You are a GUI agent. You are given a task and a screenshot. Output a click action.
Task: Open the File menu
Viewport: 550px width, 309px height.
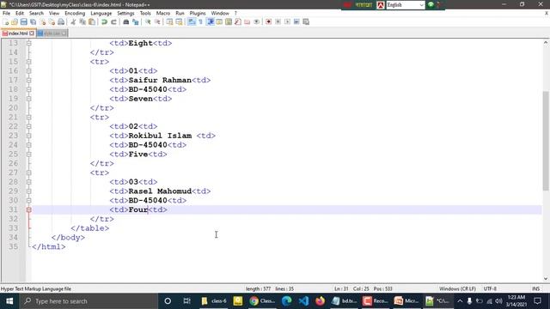6,14
